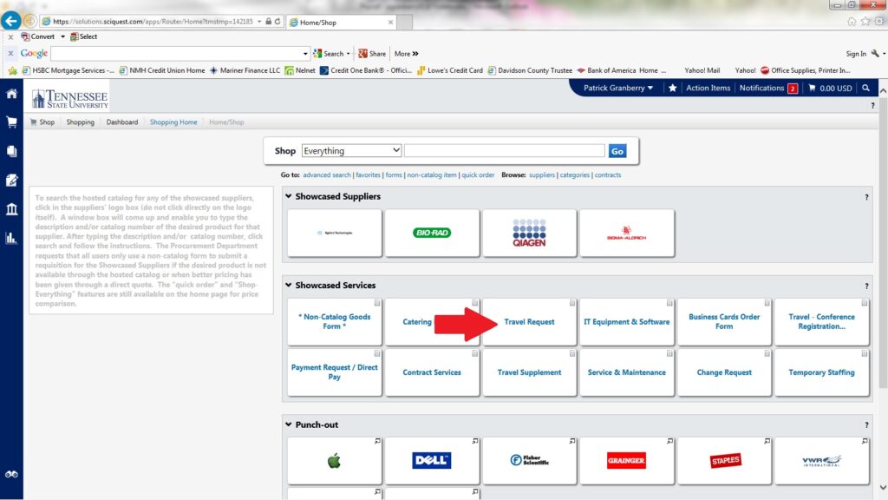
Task: Click the binoculars icon at sidebar bottom
Action: (11, 474)
